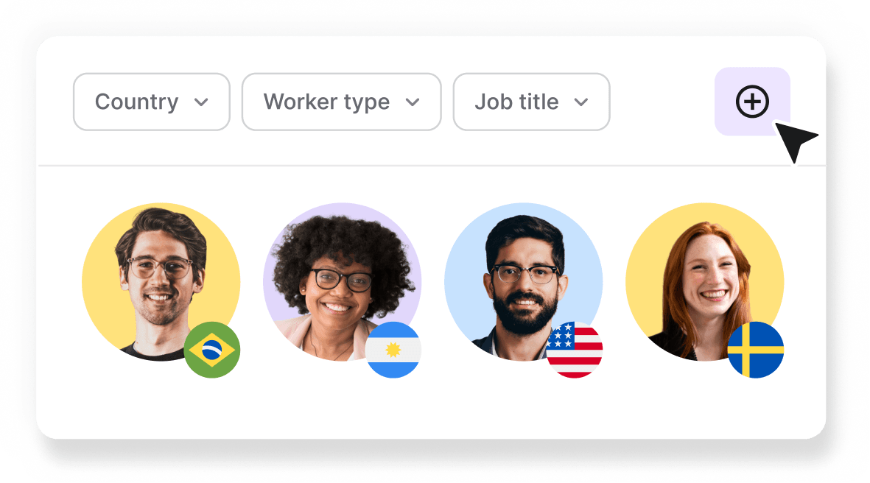The image size is (870, 483).
Task: Open the Job title dropdown filter
Action: pos(532,102)
